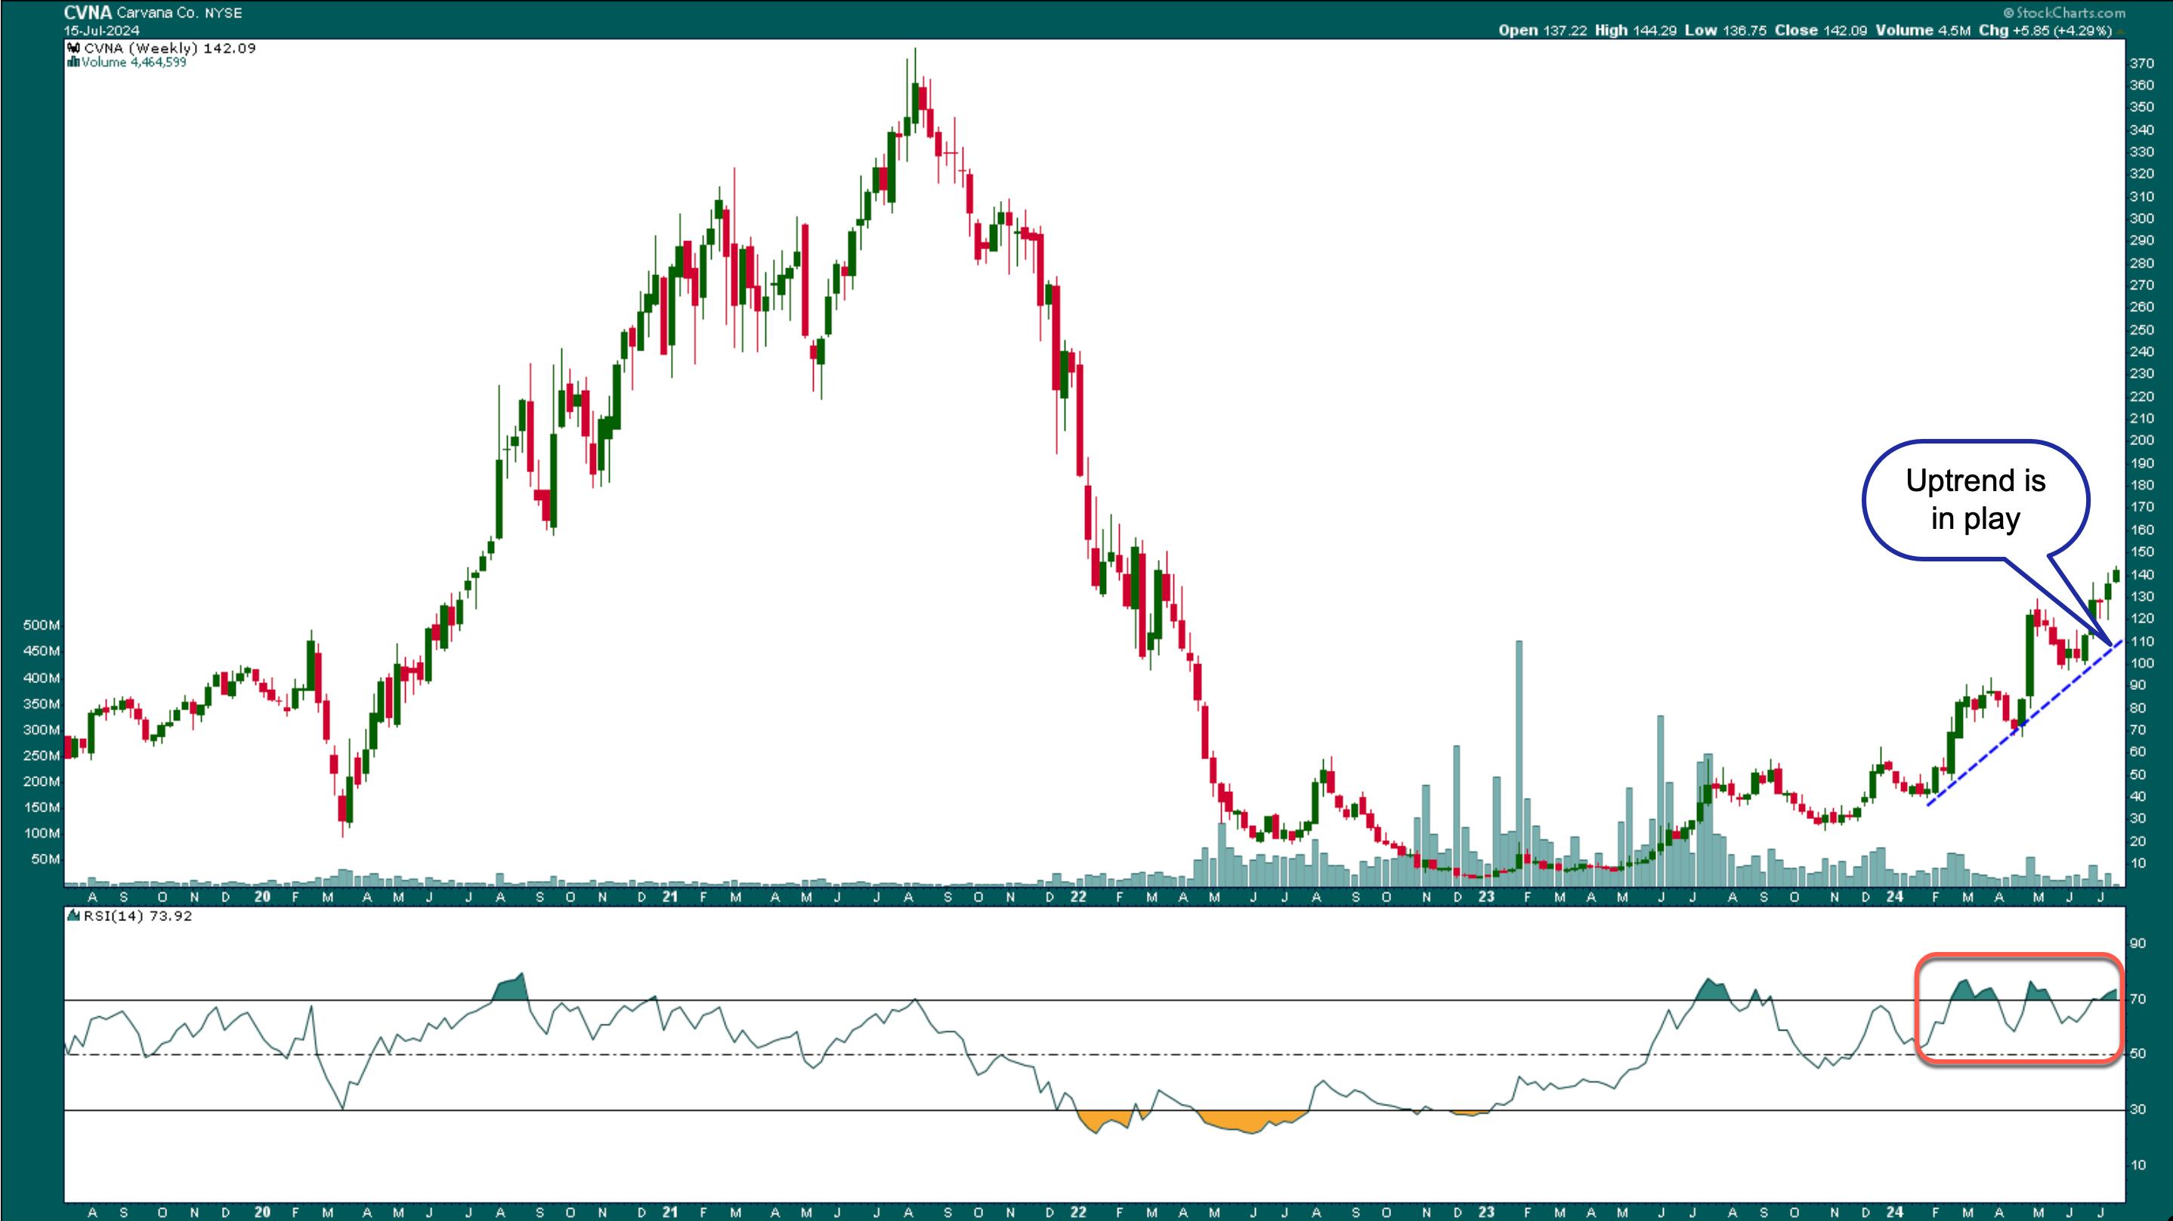Click the Volume 4,464,599 legend text
Screen dimensions: 2173x1221
(x=133, y=63)
